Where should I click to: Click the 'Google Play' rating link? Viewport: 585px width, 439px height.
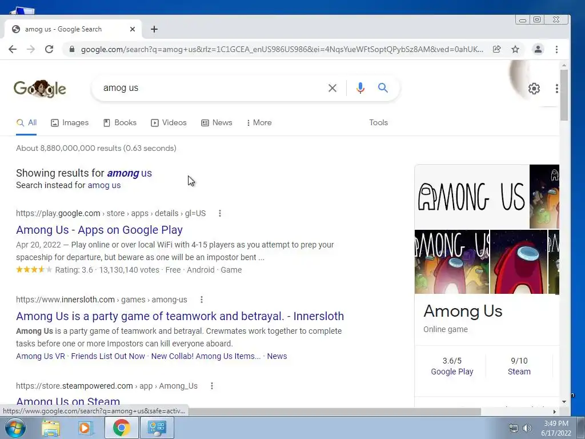(x=452, y=372)
